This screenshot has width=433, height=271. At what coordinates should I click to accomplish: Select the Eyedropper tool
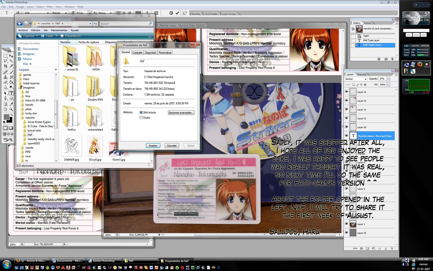coord(11,104)
